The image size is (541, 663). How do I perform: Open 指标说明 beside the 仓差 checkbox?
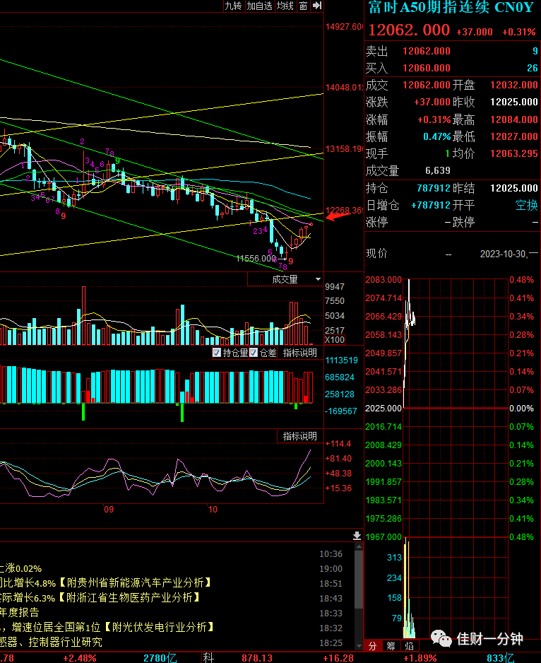(x=299, y=353)
